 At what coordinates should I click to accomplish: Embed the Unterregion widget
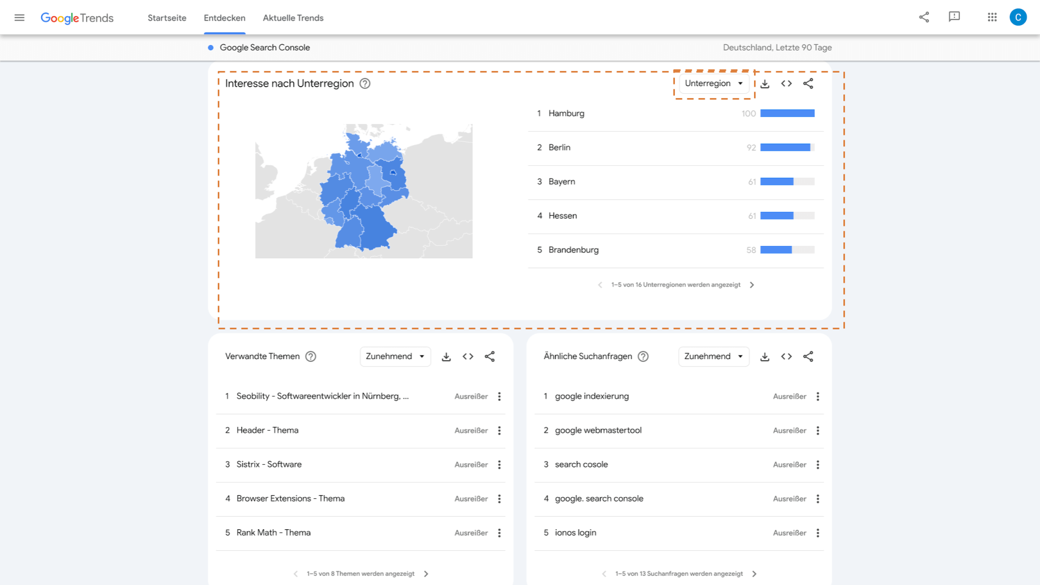786,83
